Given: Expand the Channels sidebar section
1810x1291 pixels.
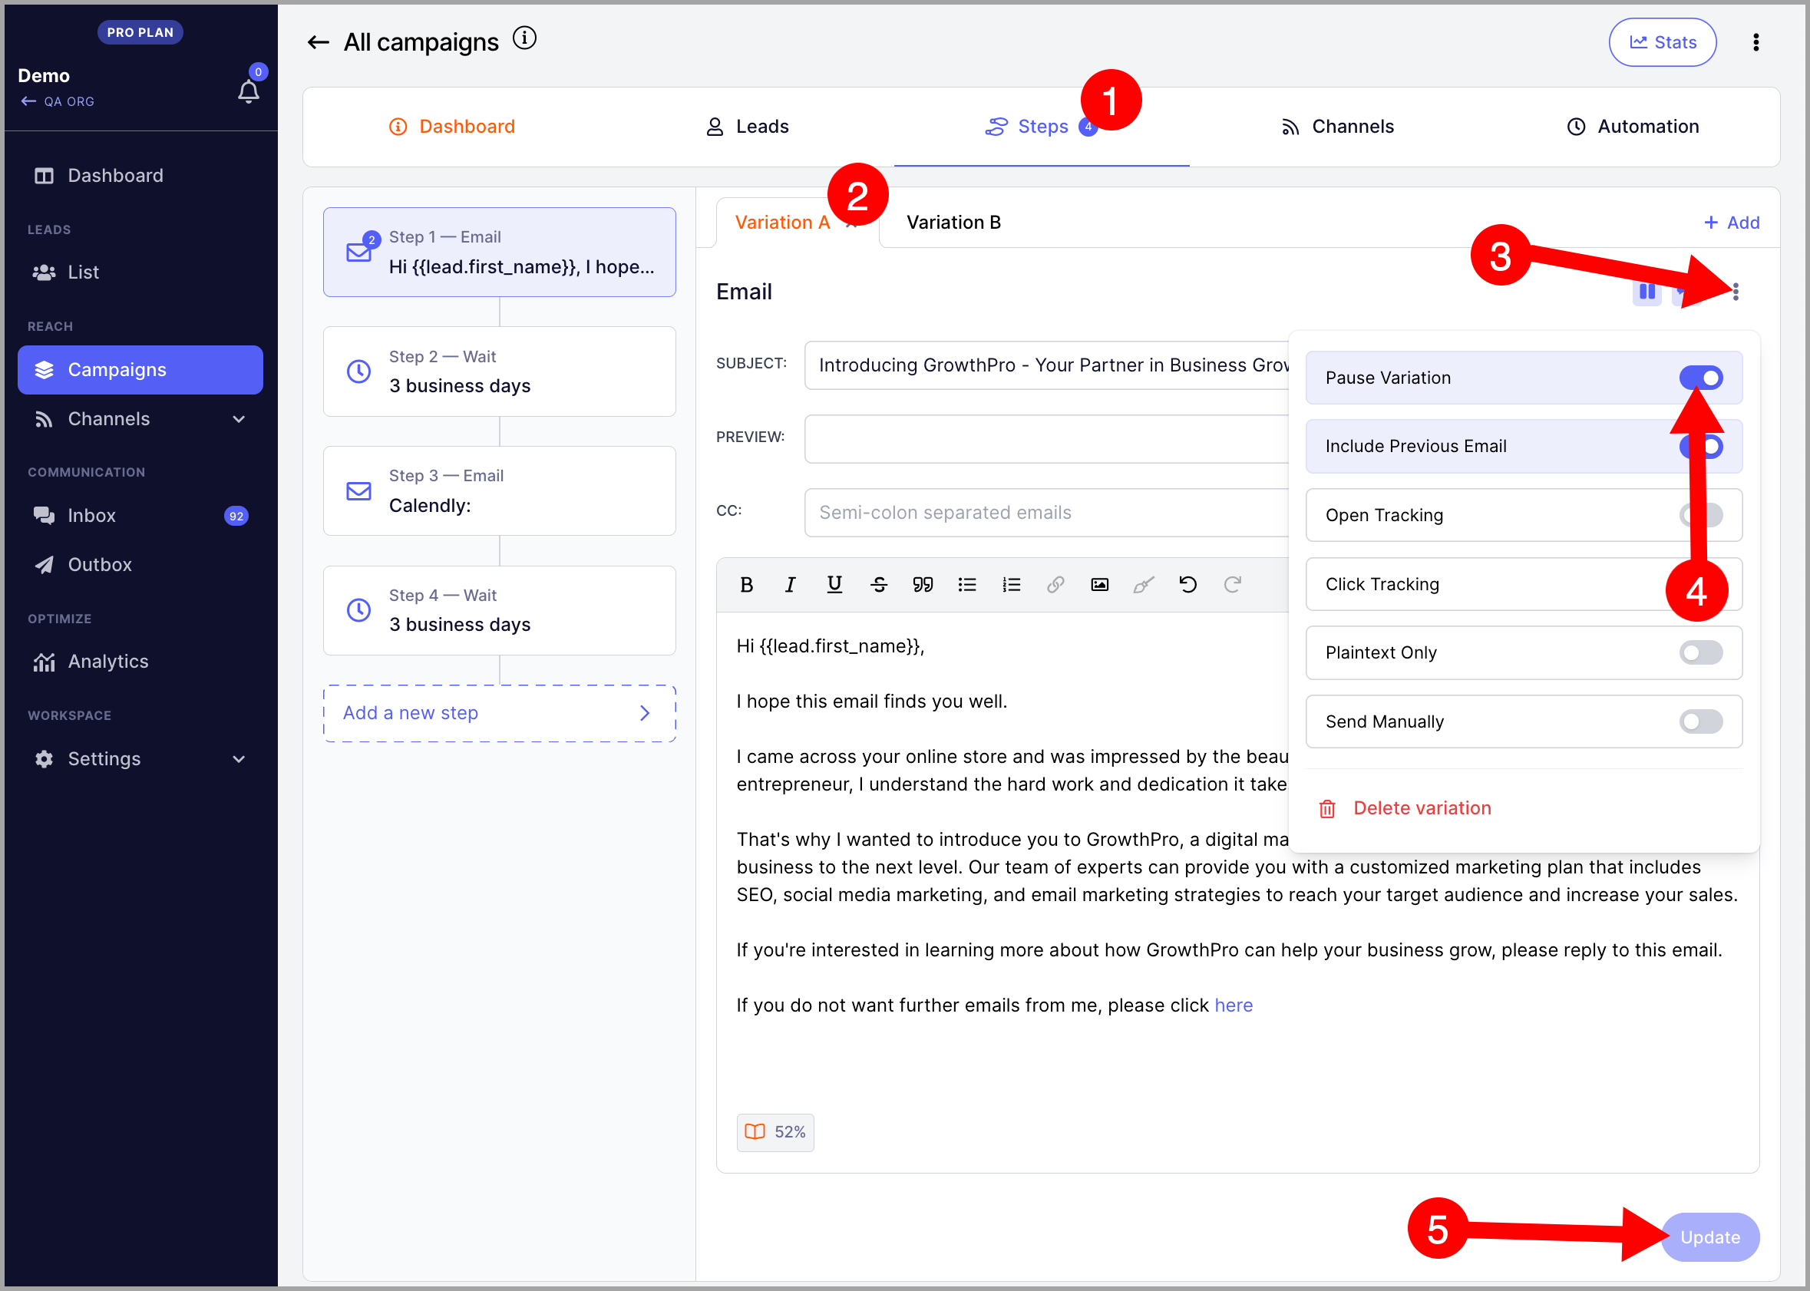Looking at the screenshot, I should [x=239, y=419].
